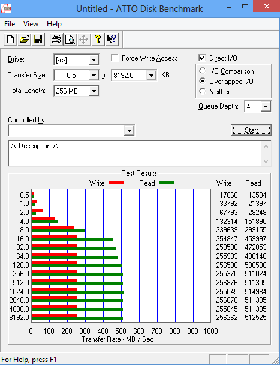Click the ATTO application icon in title bar

(x=6, y=8)
